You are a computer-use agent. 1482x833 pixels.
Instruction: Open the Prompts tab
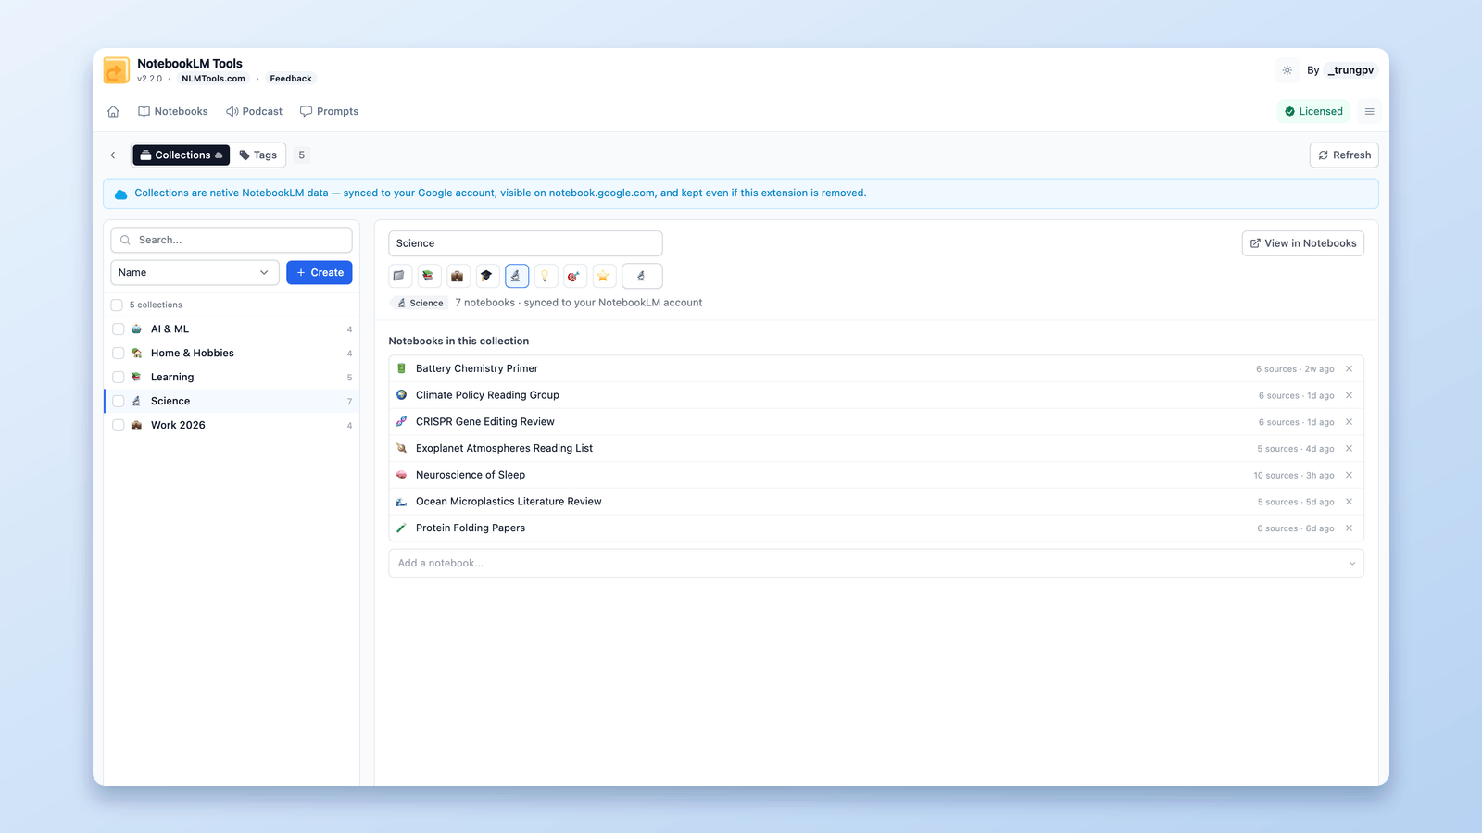pyautogui.click(x=329, y=111)
